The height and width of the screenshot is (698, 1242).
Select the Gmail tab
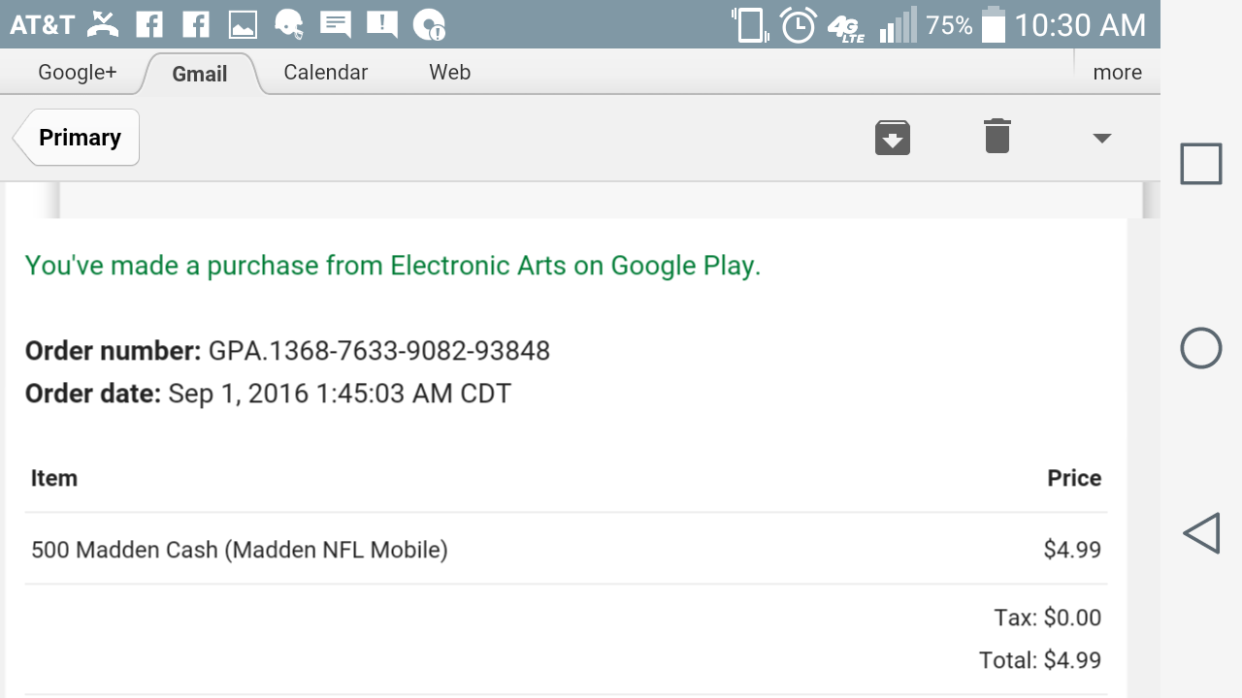200,74
